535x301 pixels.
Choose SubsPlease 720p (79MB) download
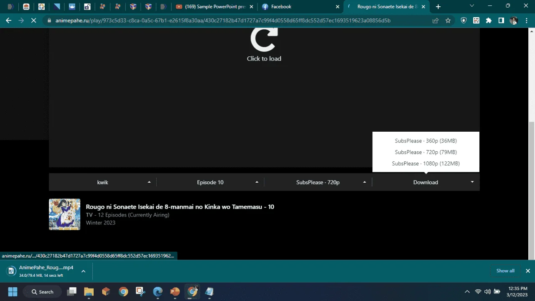point(425,152)
